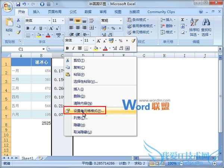The image size is (224, 168).
Task: Switch to the 插入 ribbon tab
Action: click(36, 12)
